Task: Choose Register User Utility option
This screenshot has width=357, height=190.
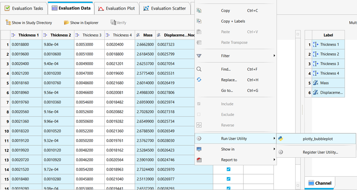Action: pos(320,152)
